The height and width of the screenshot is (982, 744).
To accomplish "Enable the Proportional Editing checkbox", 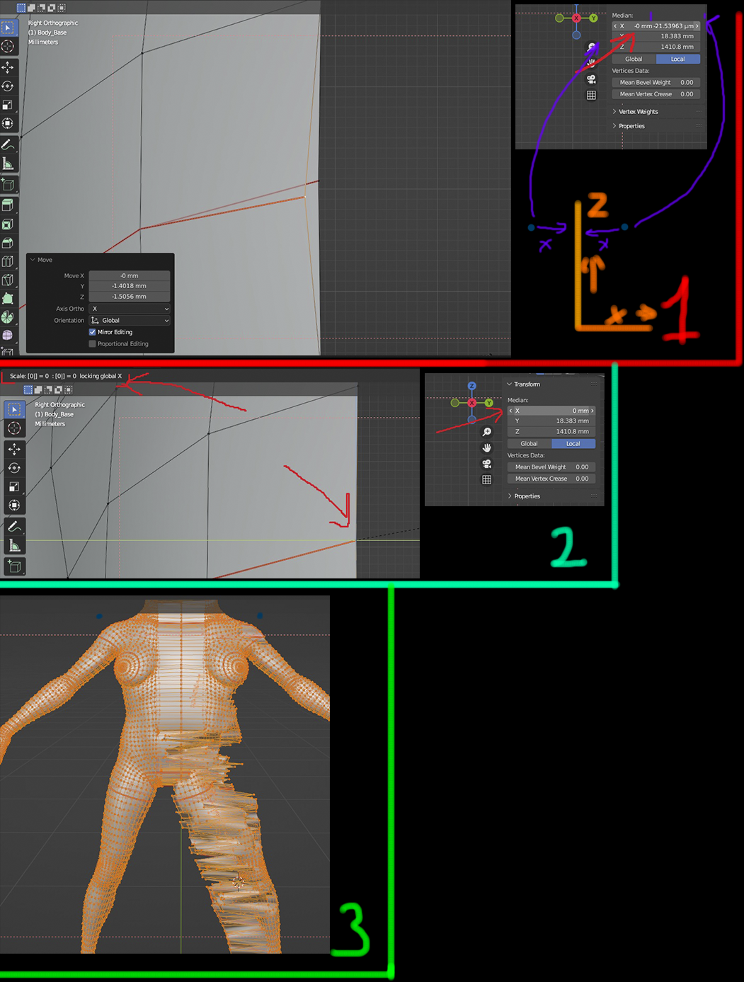I will (x=92, y=344).
